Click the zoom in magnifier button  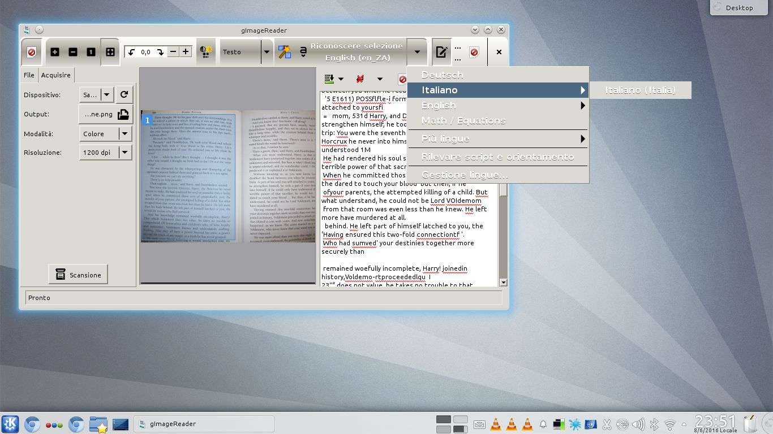[x=55, y=52]
